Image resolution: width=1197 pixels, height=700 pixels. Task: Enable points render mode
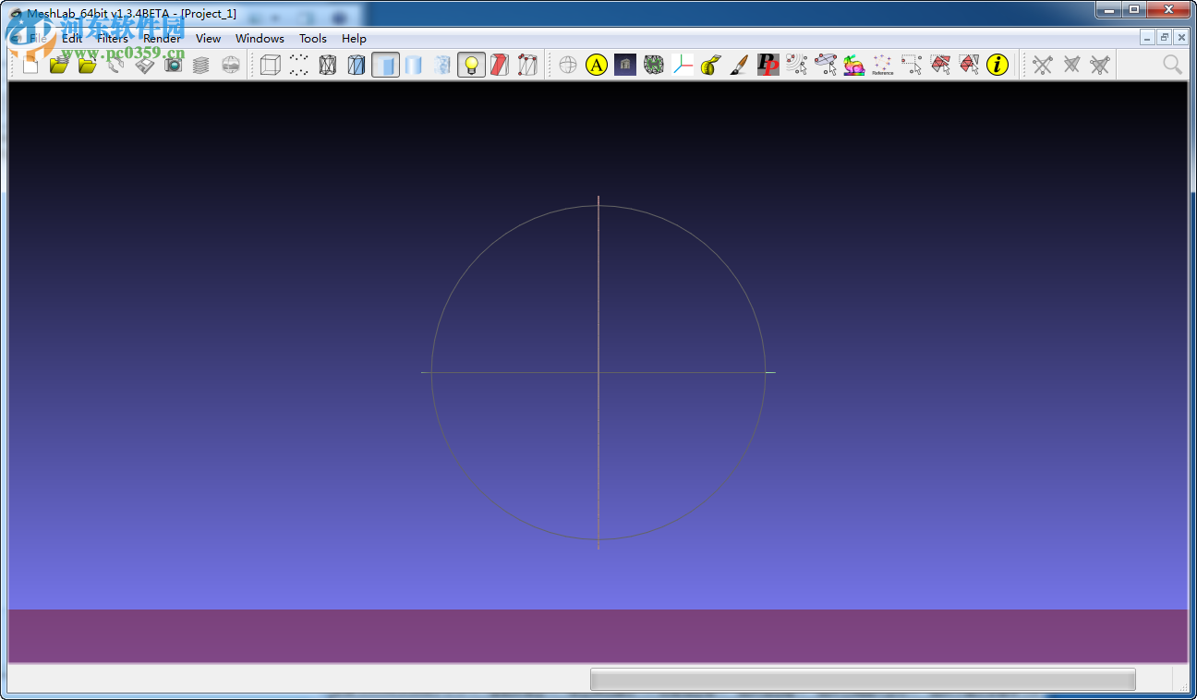[297, 65]
